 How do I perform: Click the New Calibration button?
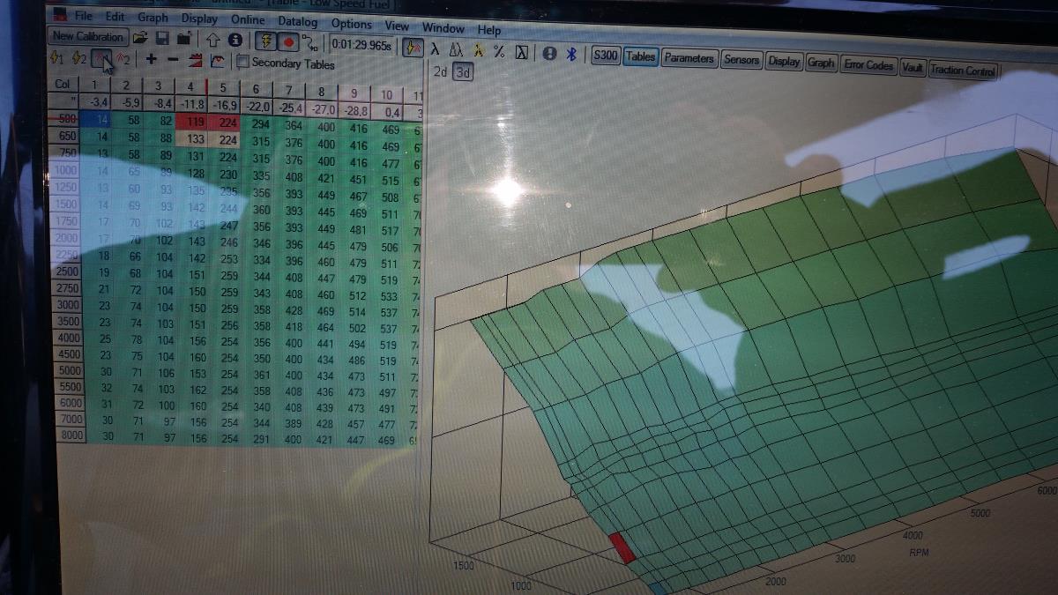coord(87,36)
